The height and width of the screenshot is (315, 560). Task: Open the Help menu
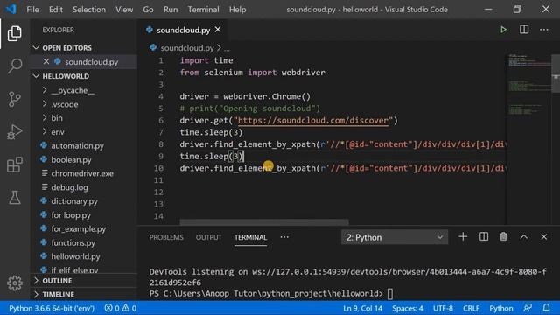click(x=237, y=10)
